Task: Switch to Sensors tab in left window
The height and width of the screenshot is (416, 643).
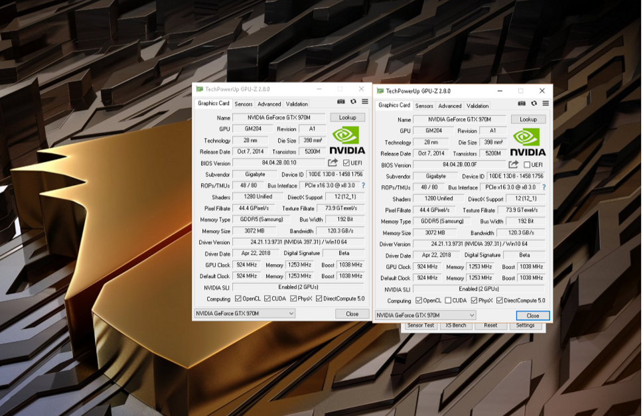Action: pos(244,104)
